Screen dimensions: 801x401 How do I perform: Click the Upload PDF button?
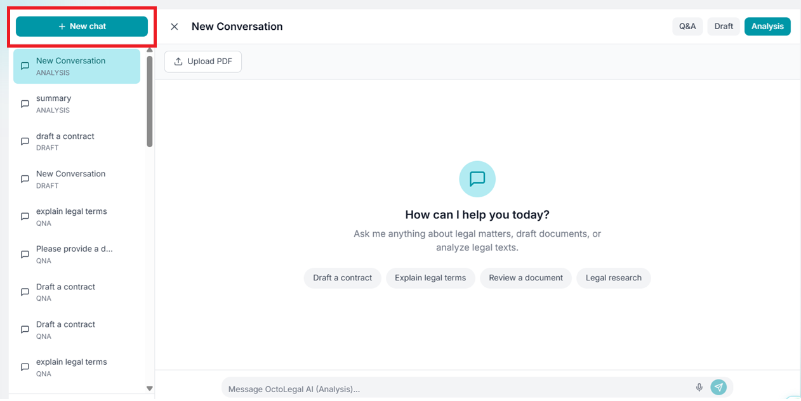(x=202, y=61)
